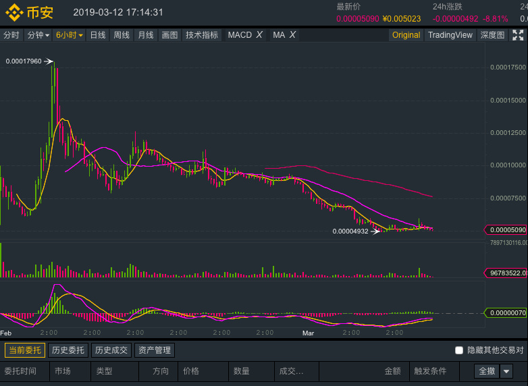
Task: Click the 0.00012500 price axis label
Action: coord(508,132)
